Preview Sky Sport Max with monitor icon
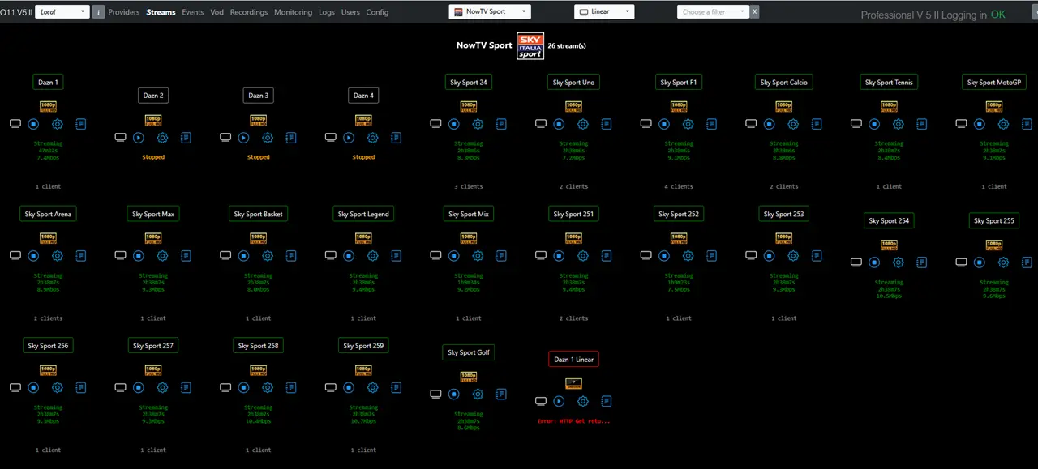Viewport: 1038px width, 469px height. click(x=120, y=255)
